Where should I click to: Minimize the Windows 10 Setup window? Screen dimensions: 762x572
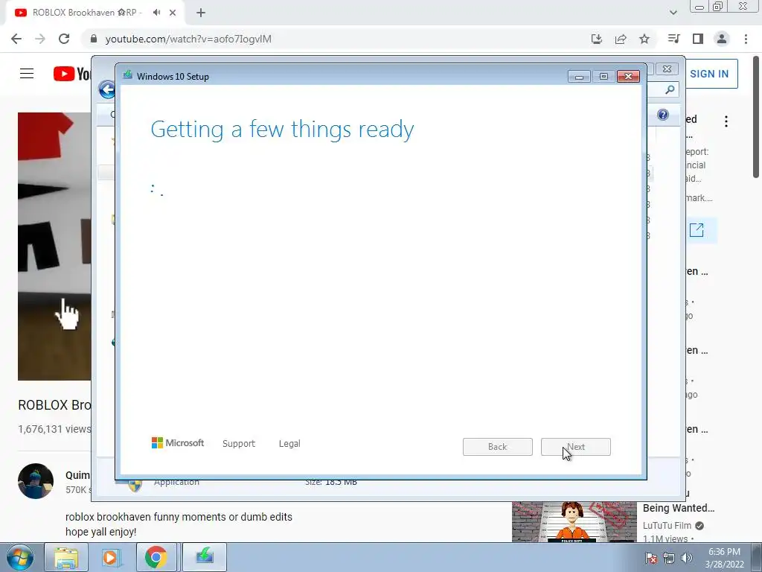point(579,77)
